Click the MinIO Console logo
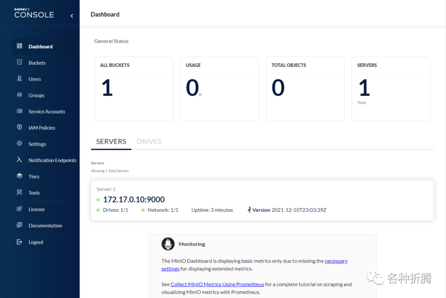The image size is (446, 298). click(x=34, y=13)
